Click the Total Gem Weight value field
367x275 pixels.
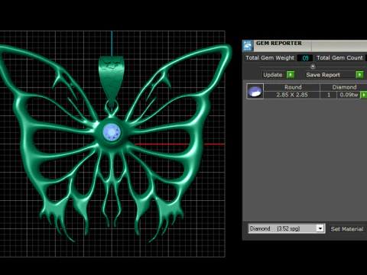305,58
